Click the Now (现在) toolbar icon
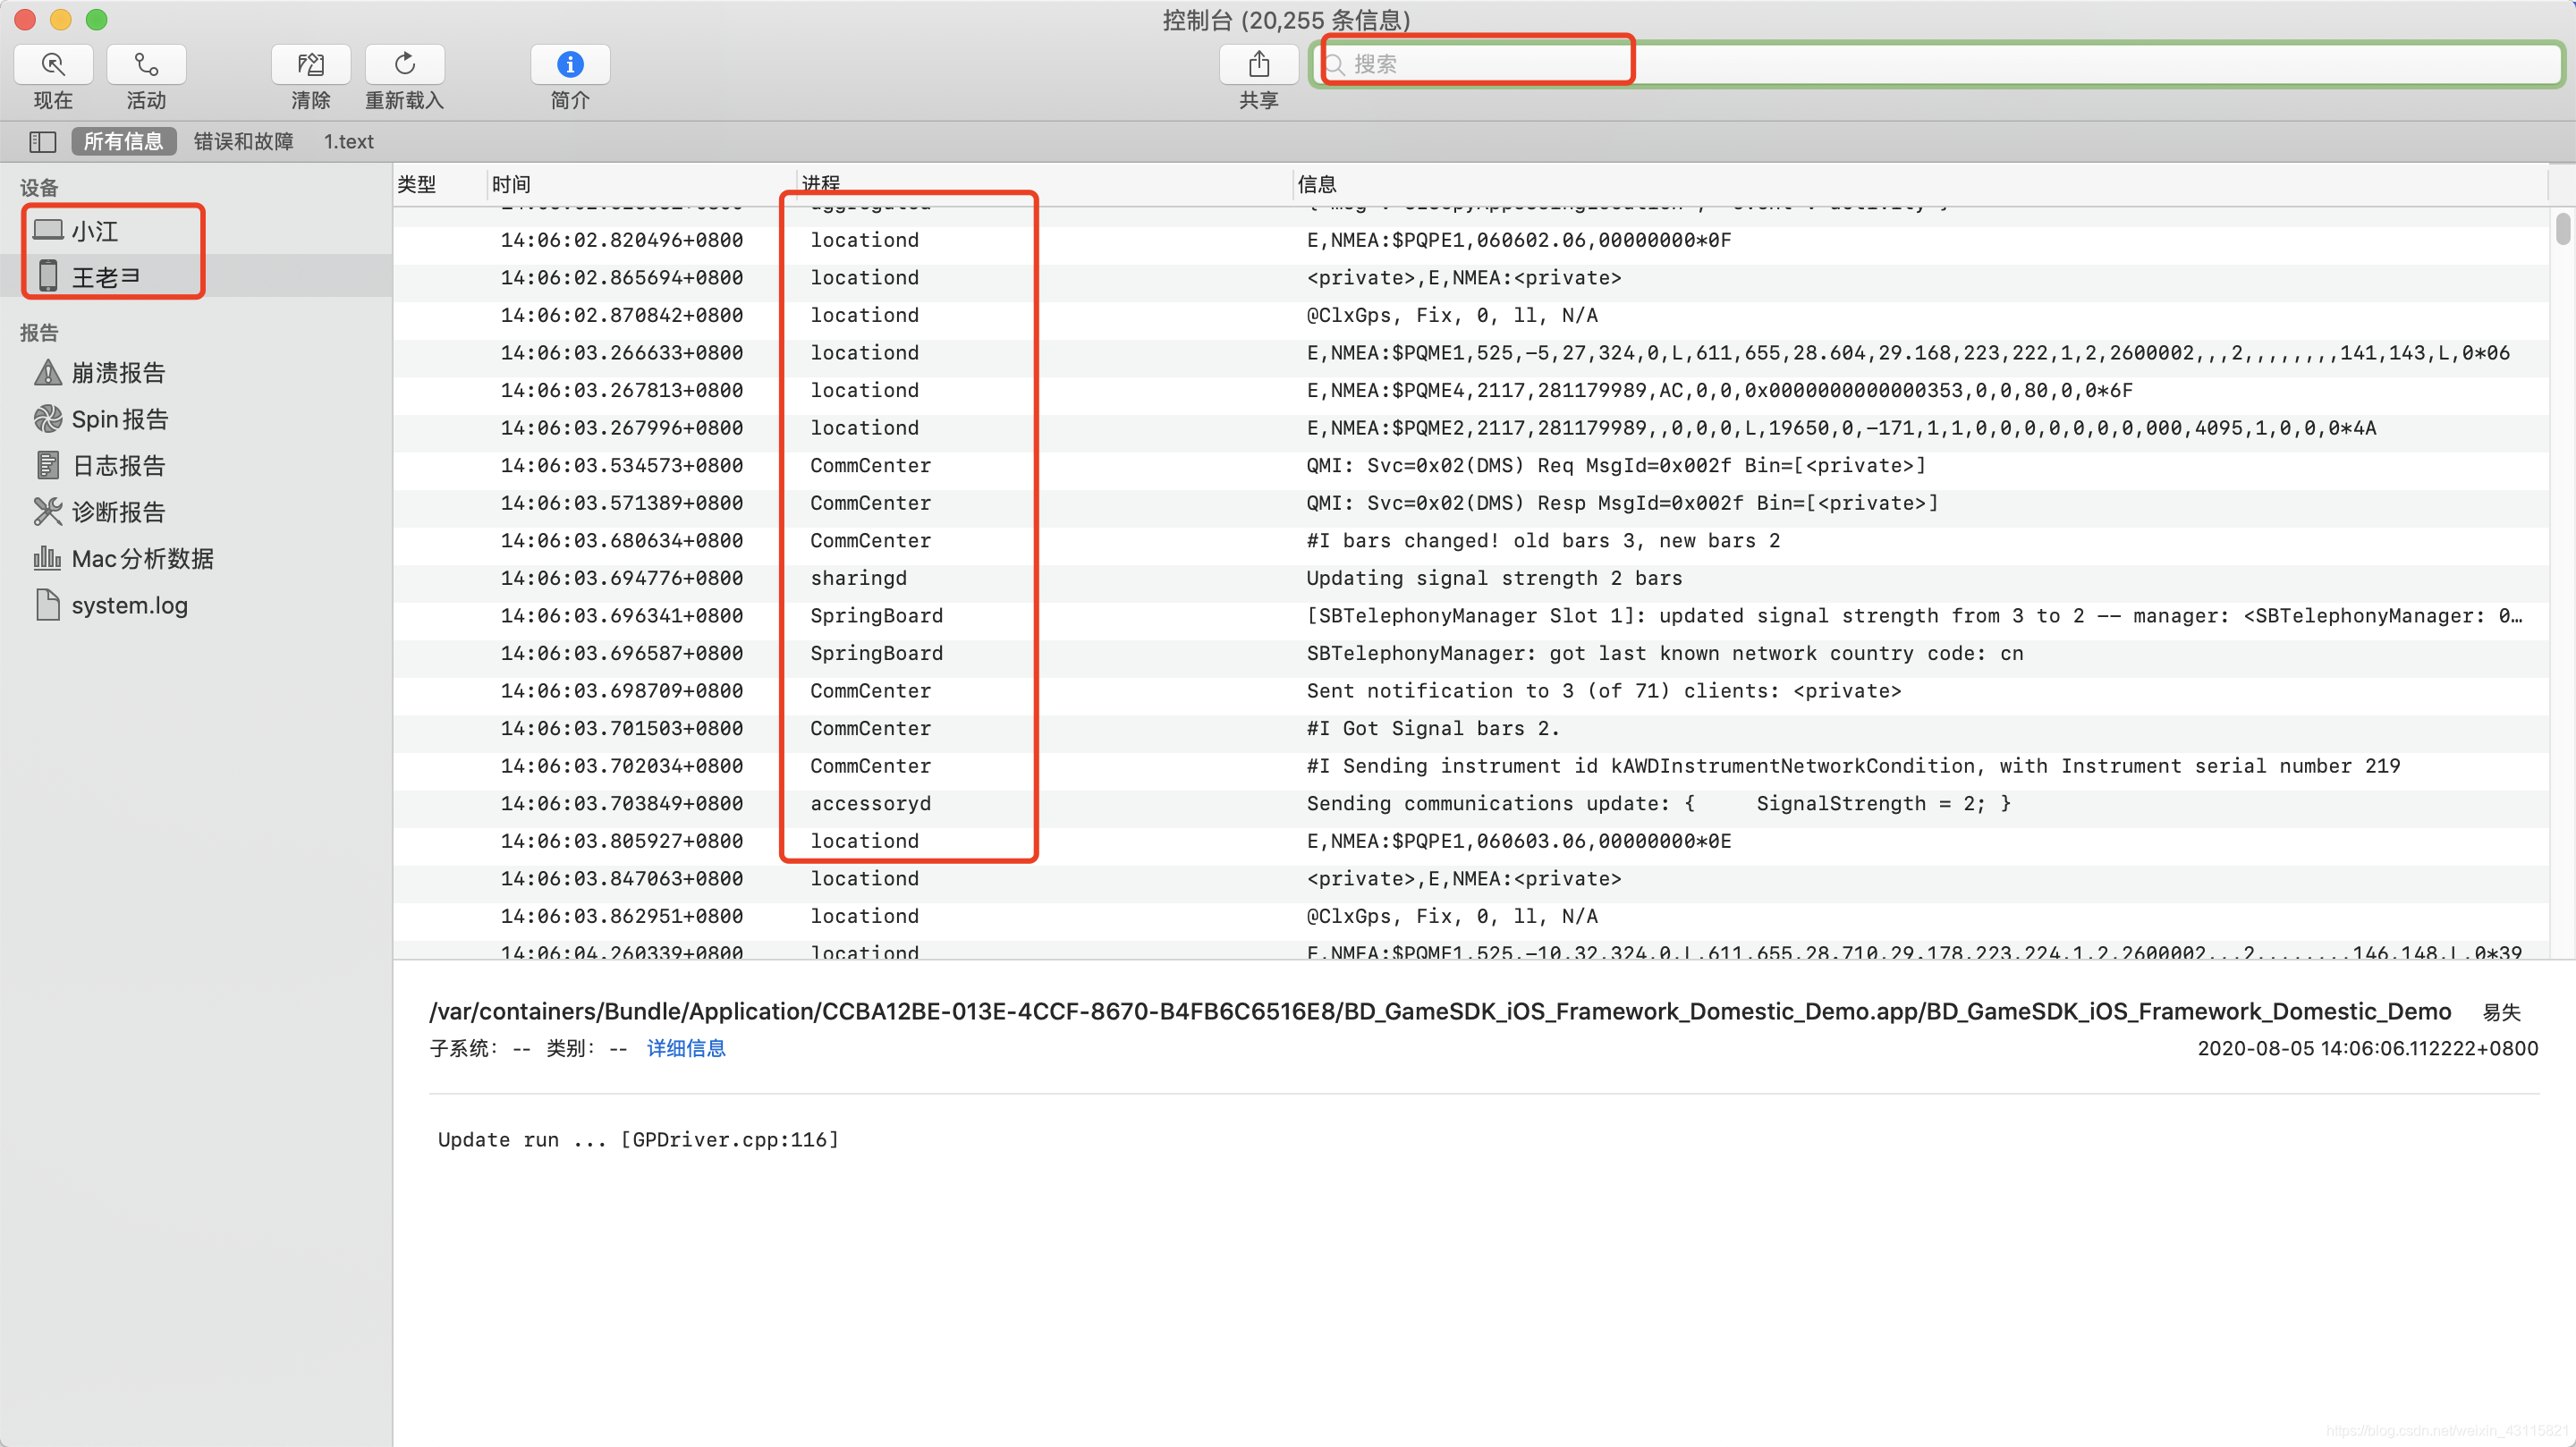The width and height of the screenshot is (2576, 1447). coord(53,65)
